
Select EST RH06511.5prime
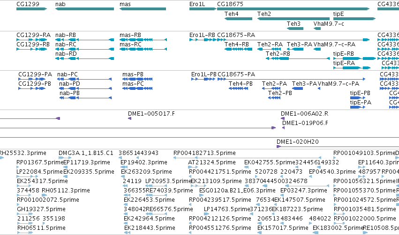pos(41,228)
